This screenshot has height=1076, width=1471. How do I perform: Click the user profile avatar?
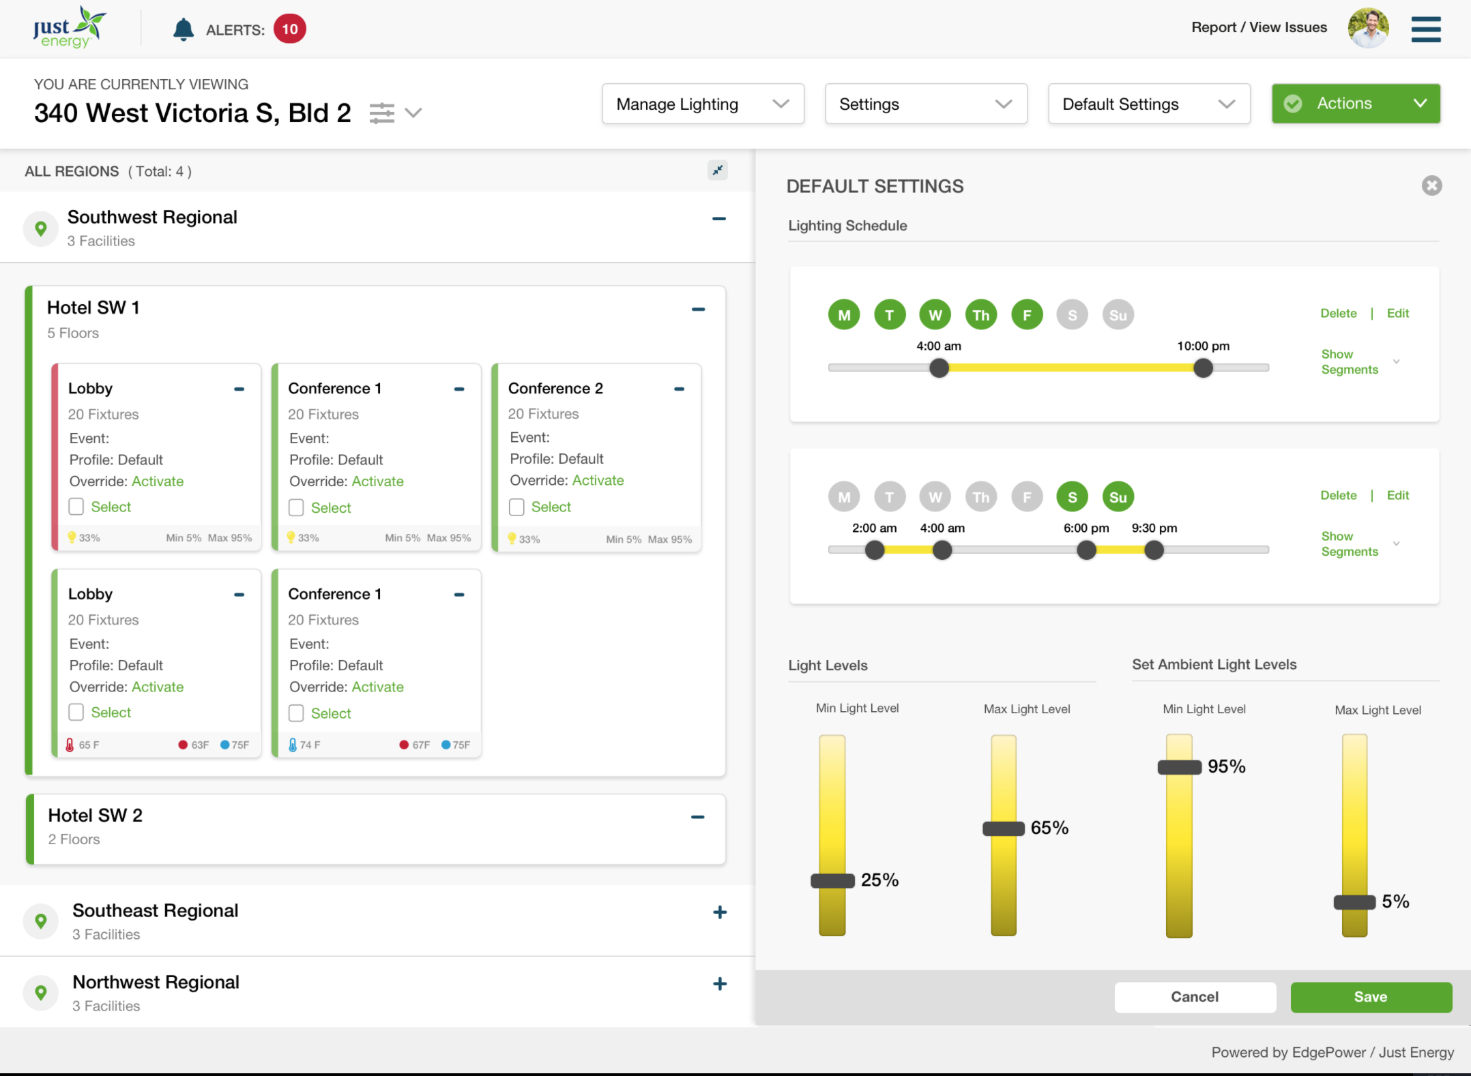coord(1367,29)
